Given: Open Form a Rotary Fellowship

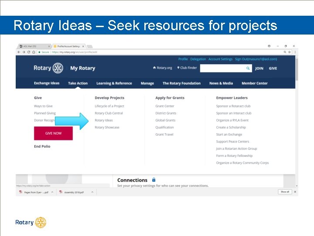Looking at the screenshot, I should tap(234, 156).
